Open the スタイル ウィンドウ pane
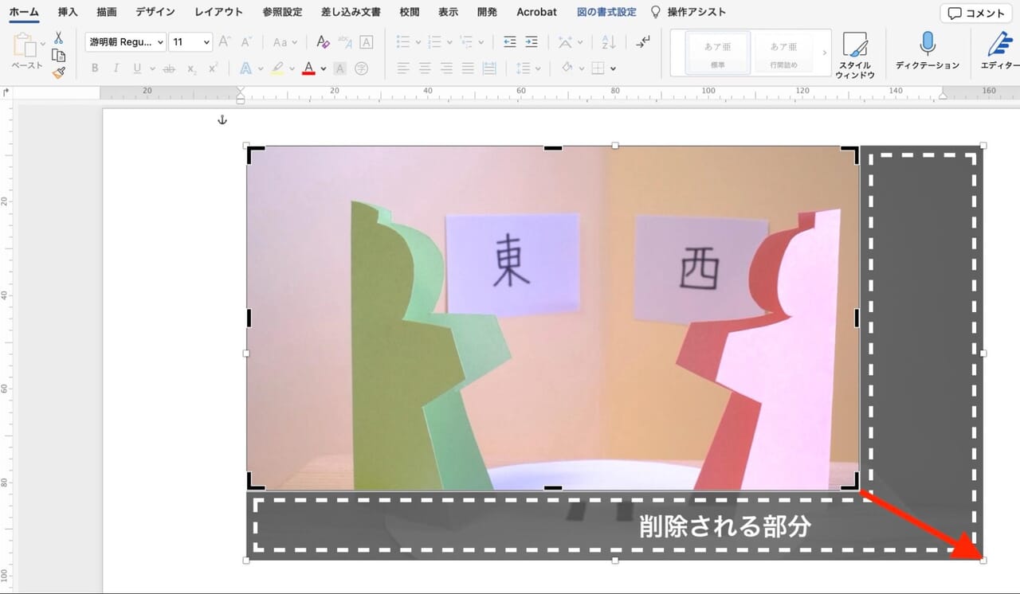 [x=854, y=54]
